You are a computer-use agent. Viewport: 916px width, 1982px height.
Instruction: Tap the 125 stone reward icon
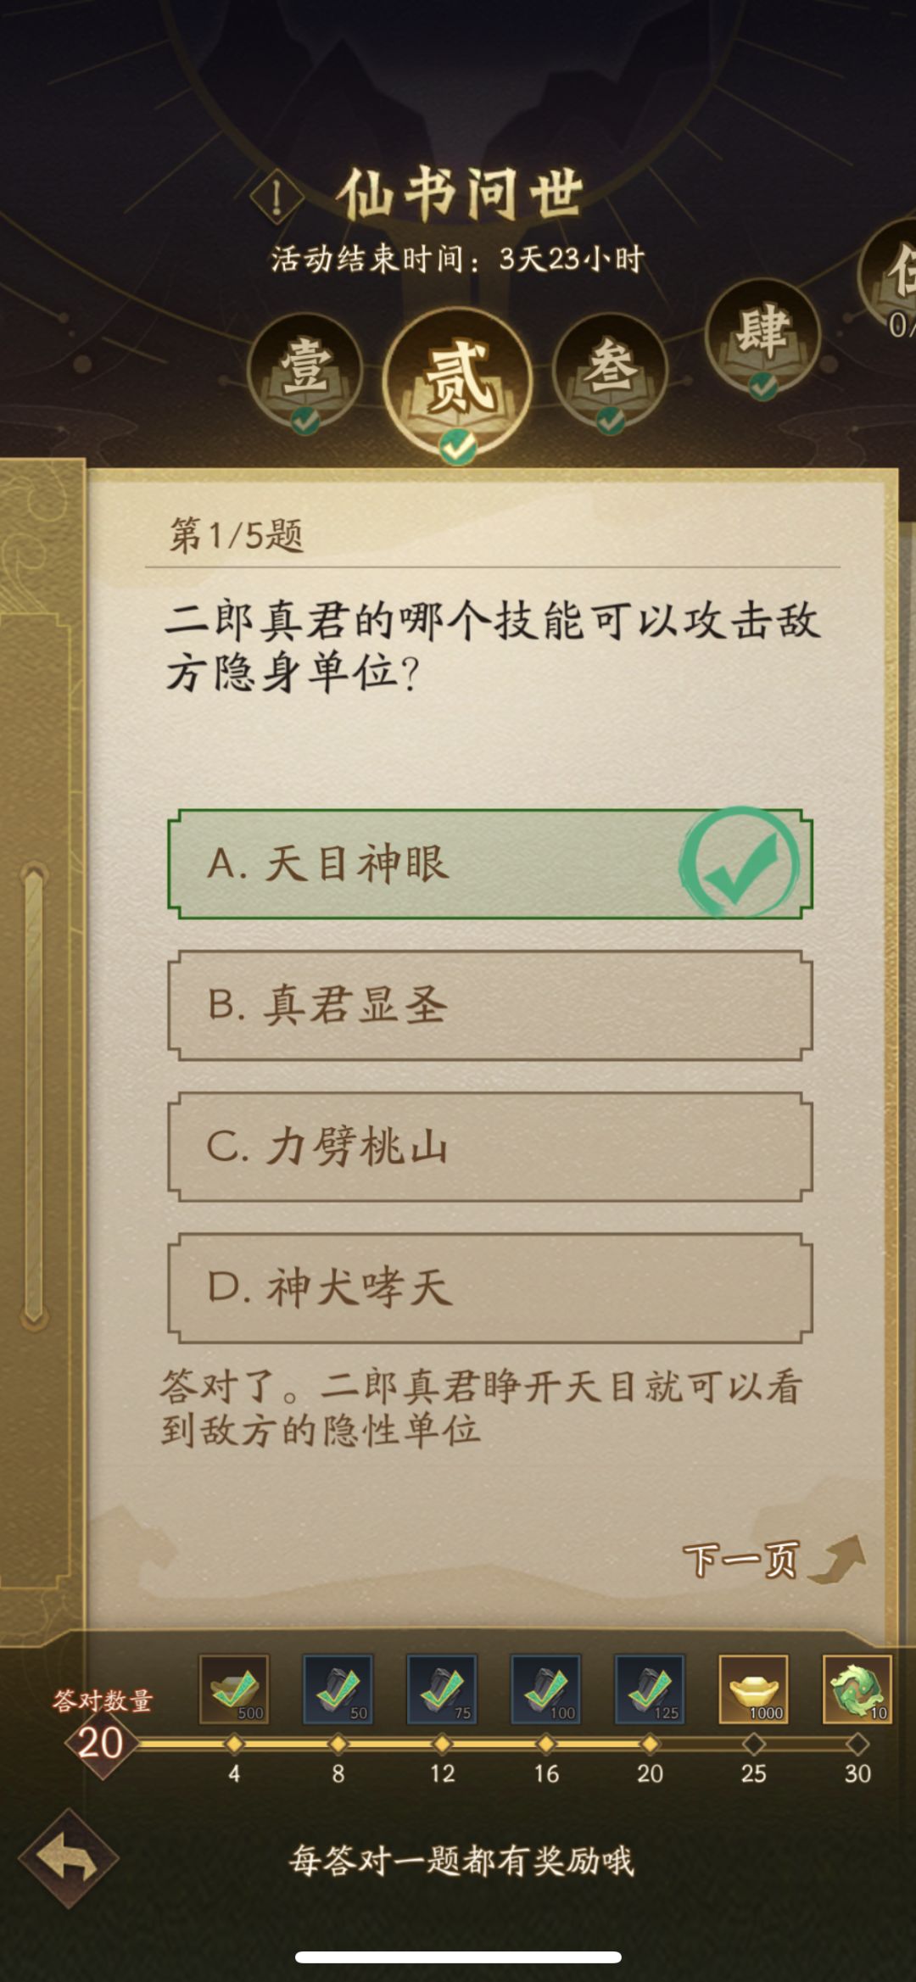point(650,1689)
